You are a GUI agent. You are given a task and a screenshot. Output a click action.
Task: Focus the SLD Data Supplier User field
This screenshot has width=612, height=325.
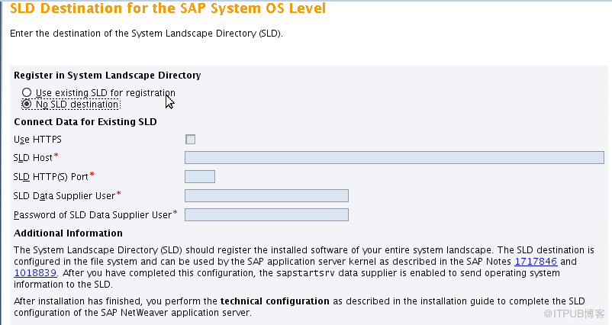point(266,196)
